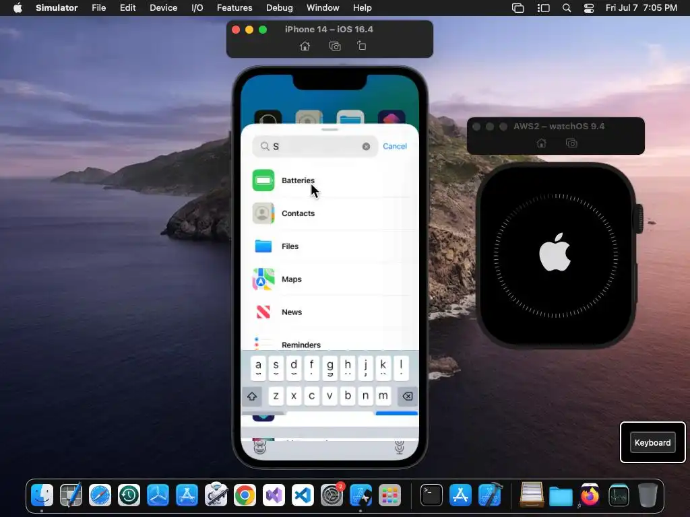Click the screenshot icon in the AWS2 watchOS window
690x517 pixels.
571,143
